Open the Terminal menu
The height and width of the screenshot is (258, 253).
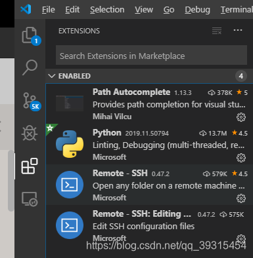[x=237, y=10]
